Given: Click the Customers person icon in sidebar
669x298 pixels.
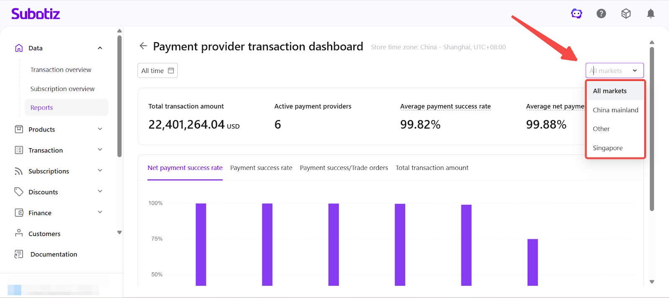Looking at the screenshot, I should tap(19, 233).
